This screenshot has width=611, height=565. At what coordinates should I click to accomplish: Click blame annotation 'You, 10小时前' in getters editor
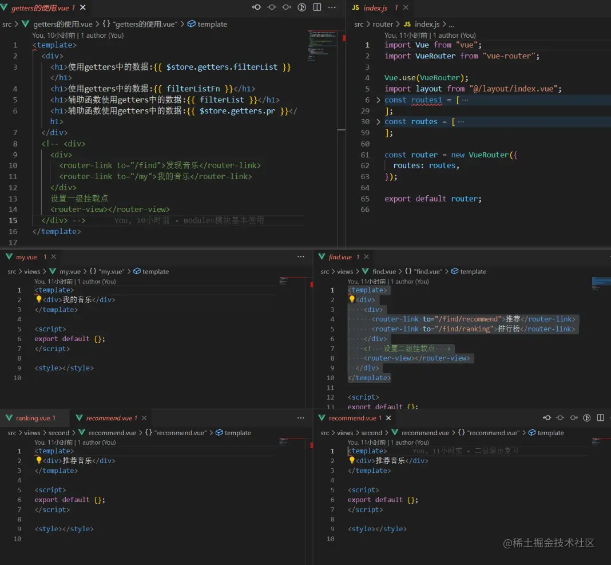(x=78, y=35)
